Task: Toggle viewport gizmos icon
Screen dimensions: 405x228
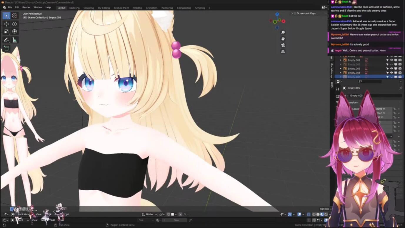Action: click(290, 214)
